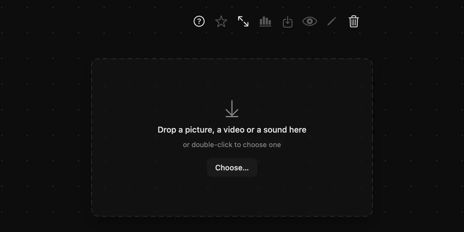Open the help question mark icon

(x=199, y=22)
